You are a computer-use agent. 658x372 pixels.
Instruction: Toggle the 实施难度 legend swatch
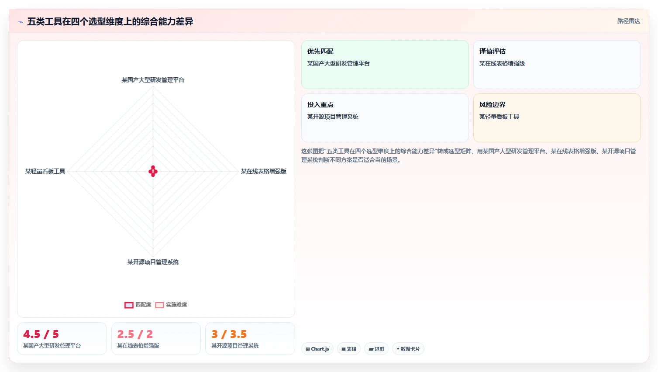click(159, 305)
